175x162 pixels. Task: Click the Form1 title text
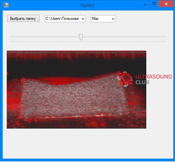(87, 5)
